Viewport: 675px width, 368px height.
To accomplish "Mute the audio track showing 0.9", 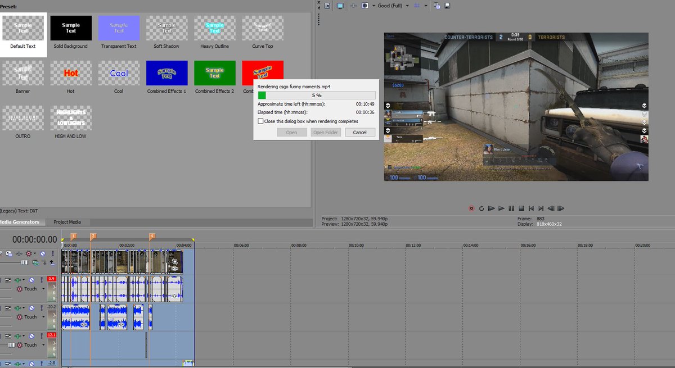I will tap(31, 280).
